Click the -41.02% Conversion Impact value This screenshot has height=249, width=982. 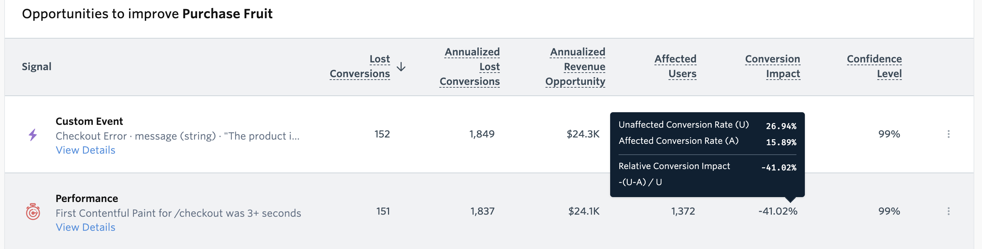(779, 212)
